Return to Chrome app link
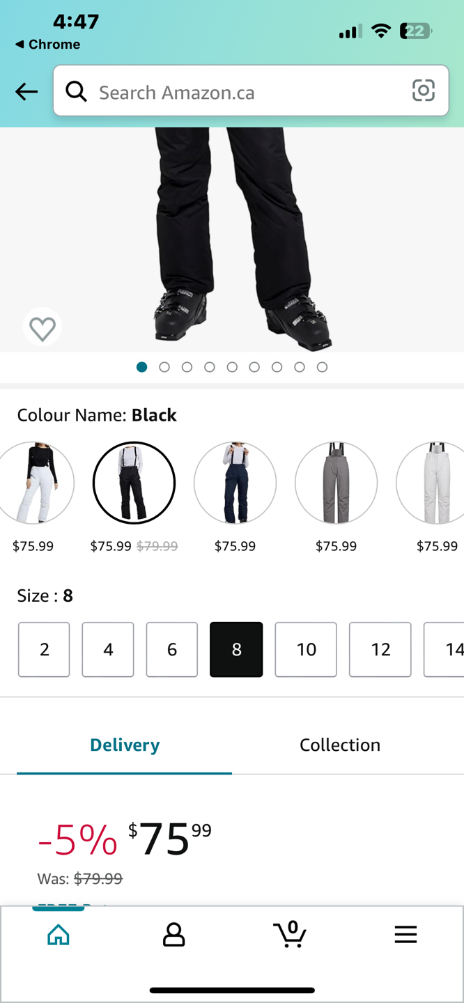The image size is (464, 1003). click(x=47, y=45)
